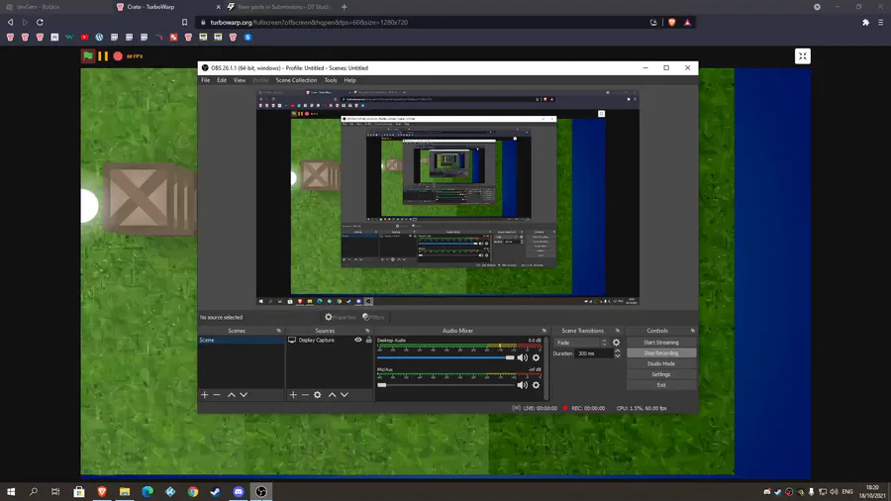Move the scene down with the Scenes down arrow

coord(244,394)
